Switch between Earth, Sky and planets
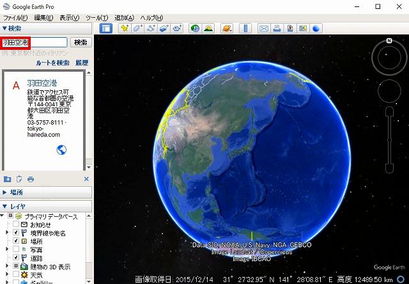The image size is (409, 284). [x=226, y=28]
